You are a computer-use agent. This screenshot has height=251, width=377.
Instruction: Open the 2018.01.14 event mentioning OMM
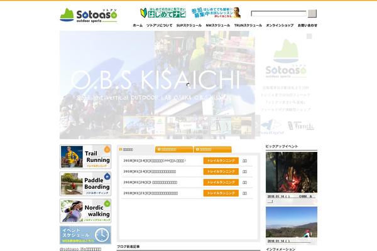click(x=155, y=161)
